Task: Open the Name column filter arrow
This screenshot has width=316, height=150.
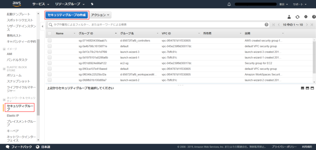Action: (x=74, y=34)
